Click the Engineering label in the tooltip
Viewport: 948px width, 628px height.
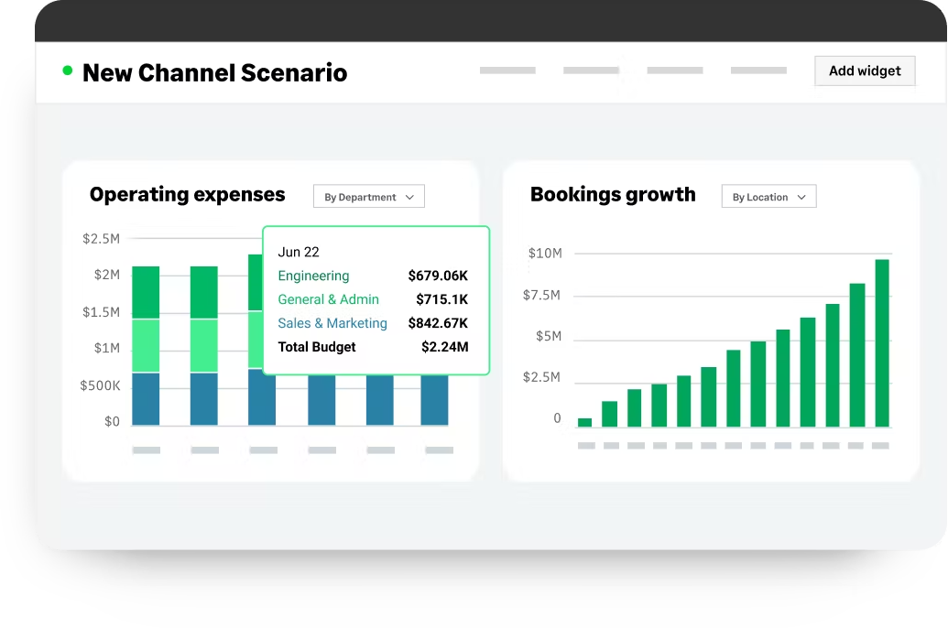click(313, 276)
